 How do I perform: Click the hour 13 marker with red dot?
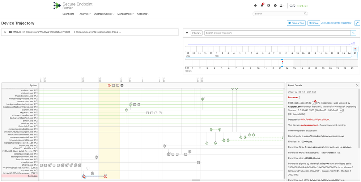(x=282, y=63)
